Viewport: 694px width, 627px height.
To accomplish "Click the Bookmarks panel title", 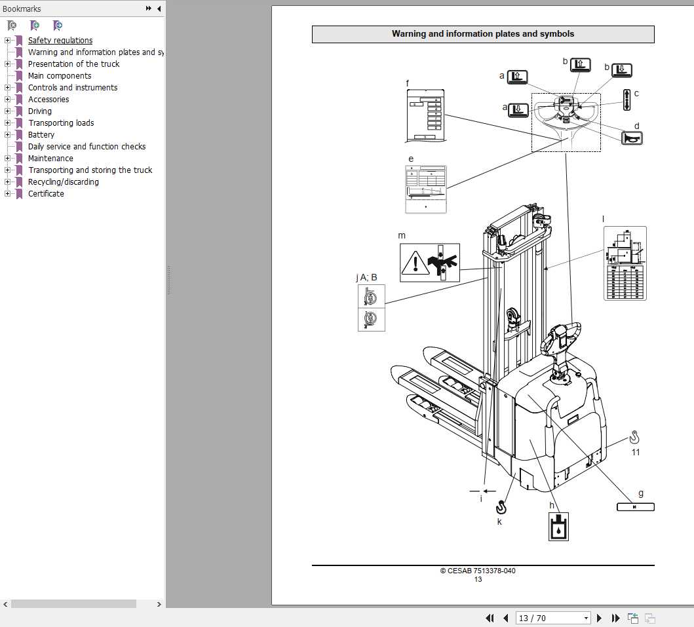I will coord(22,9).
